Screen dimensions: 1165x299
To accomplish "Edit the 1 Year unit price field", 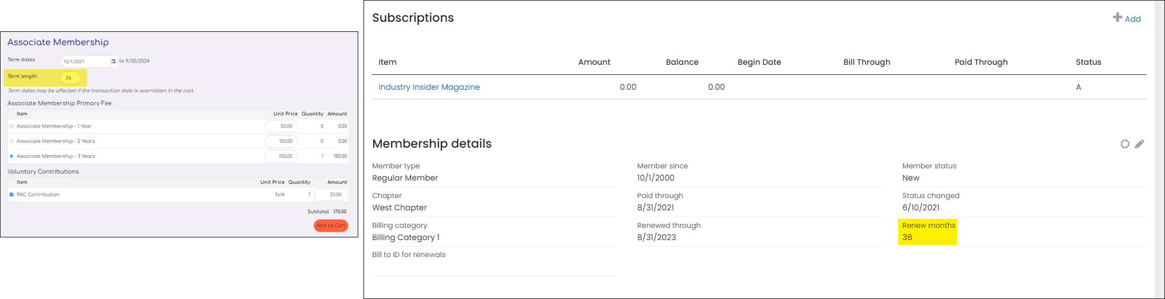I will (x=281, y=126).
